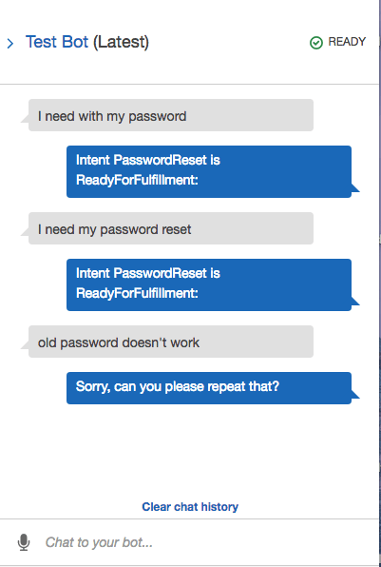
Task: Click the first Intent PasswordReset response bubble
Action: [x=209, y=171]
